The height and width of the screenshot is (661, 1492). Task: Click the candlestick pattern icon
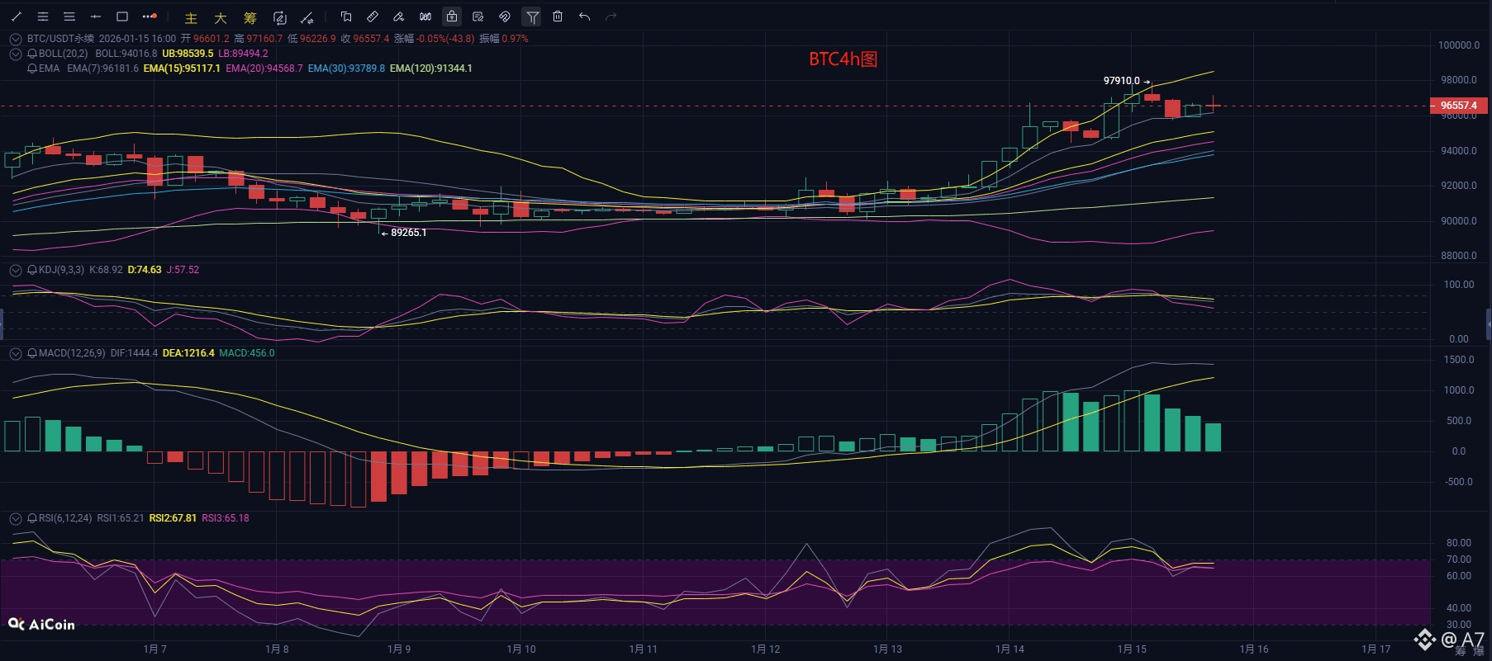[x=425, y=17]
